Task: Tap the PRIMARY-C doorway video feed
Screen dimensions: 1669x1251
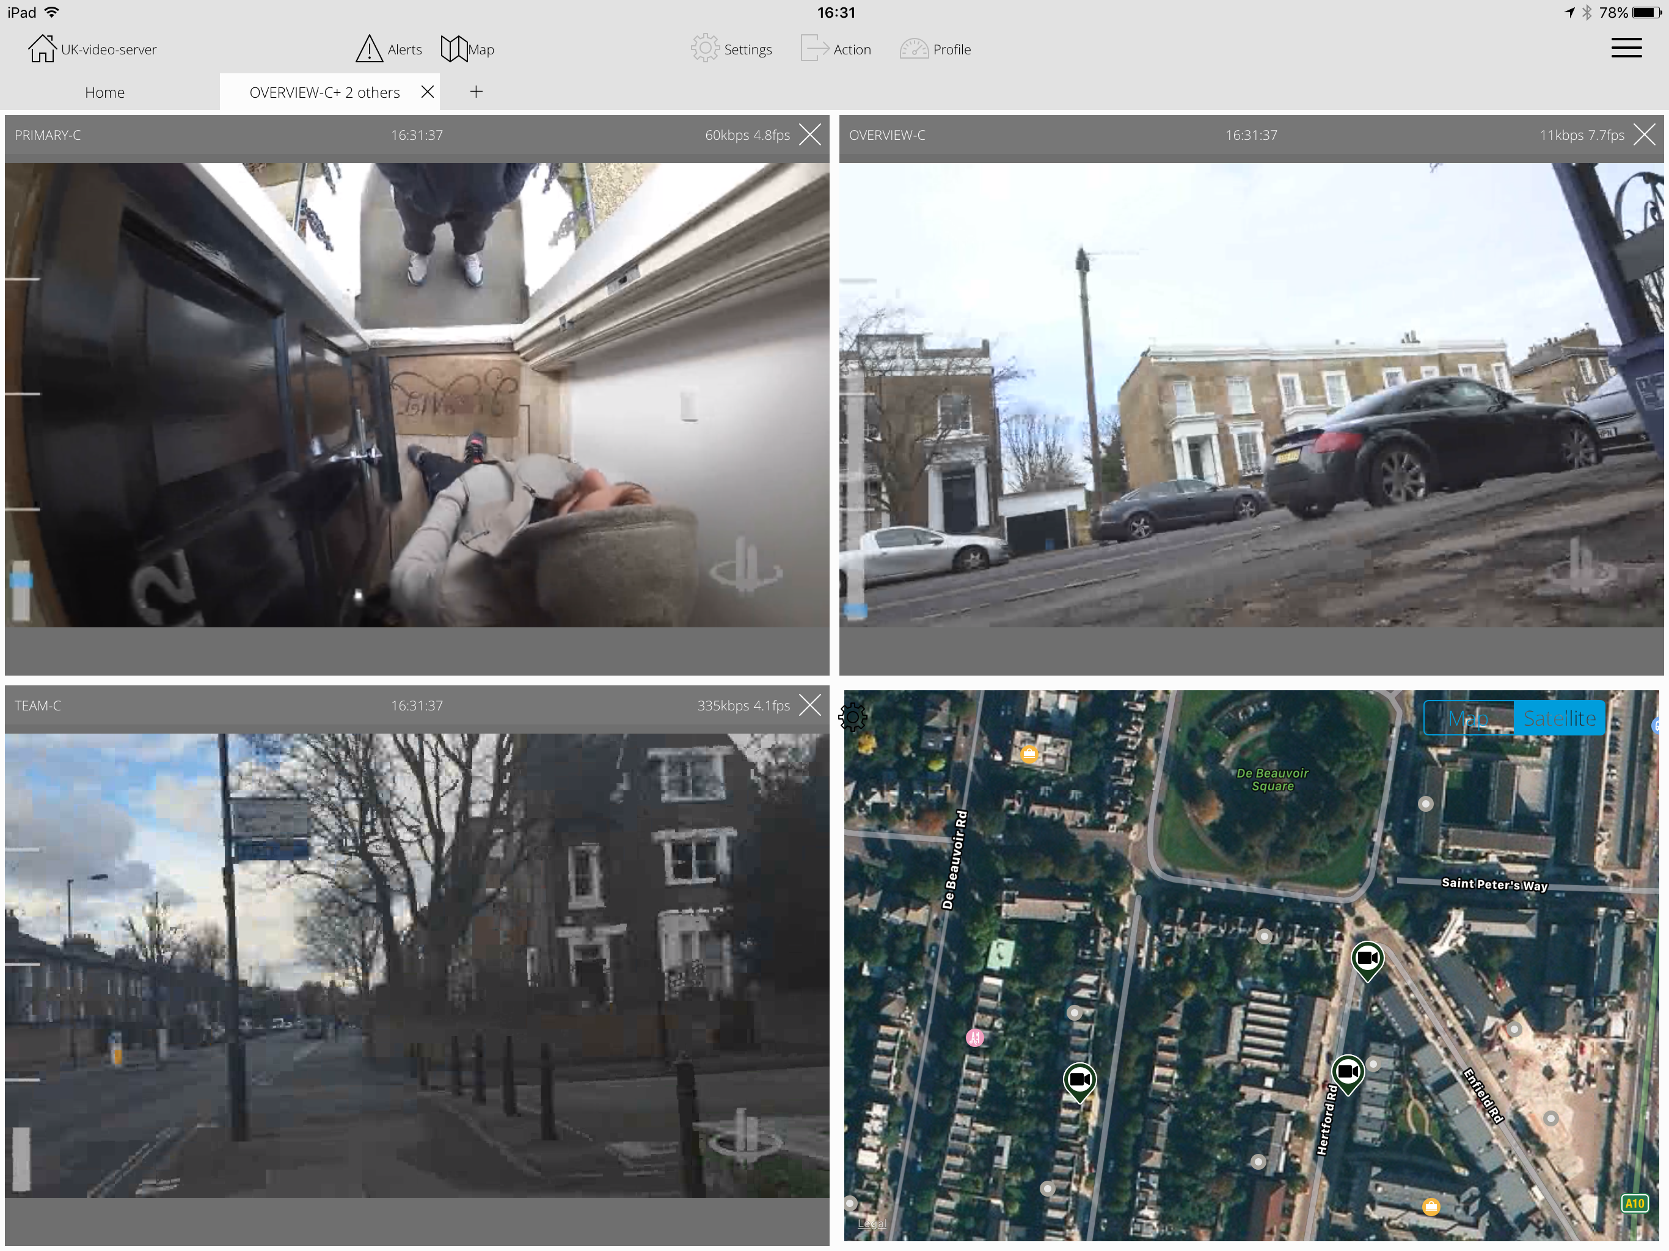Action: point(417,395)
